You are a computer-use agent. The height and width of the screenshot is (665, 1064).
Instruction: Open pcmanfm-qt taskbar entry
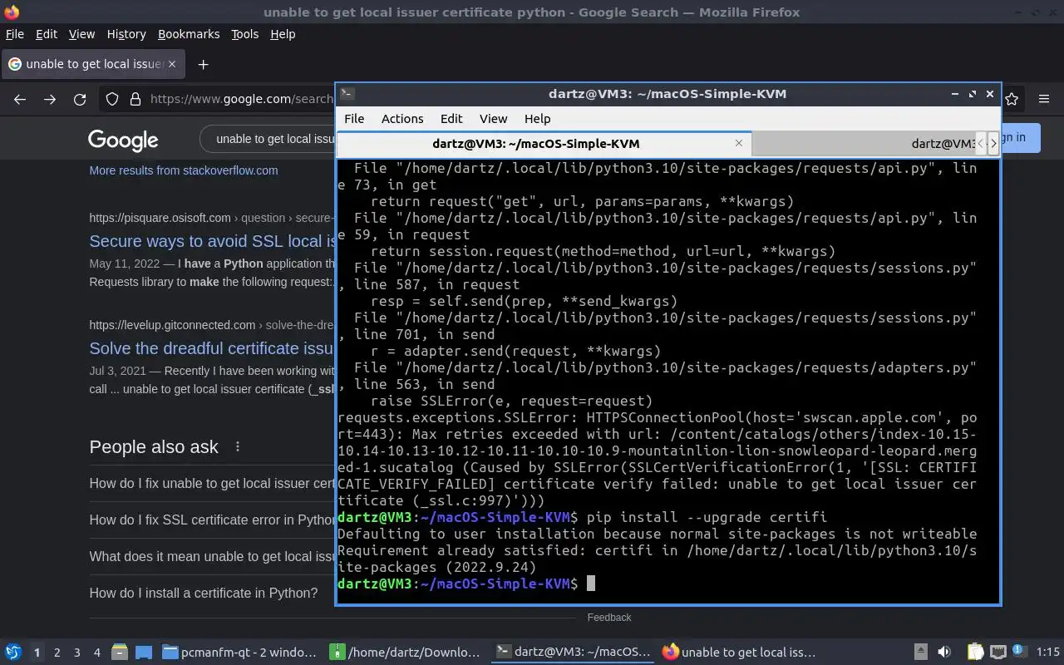coord(239,653)
